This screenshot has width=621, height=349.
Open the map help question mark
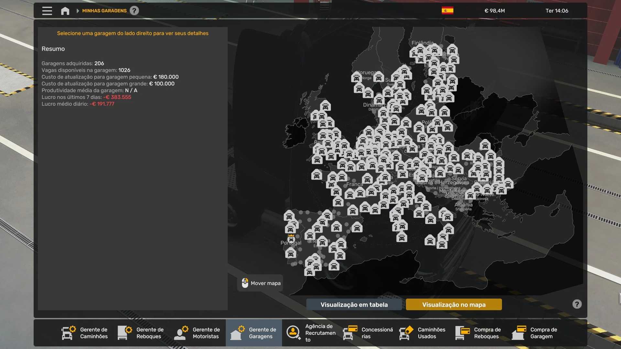coord(577,304)
